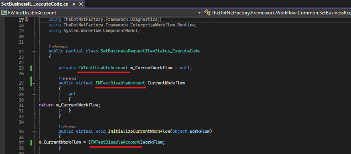Place cursor on m_CurrentWorkflow in line 25

(x=151, y=68)
